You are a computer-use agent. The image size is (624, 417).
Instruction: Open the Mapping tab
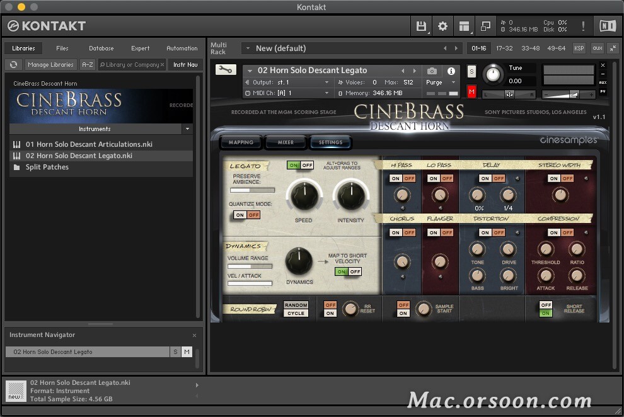tap(241, 142)
